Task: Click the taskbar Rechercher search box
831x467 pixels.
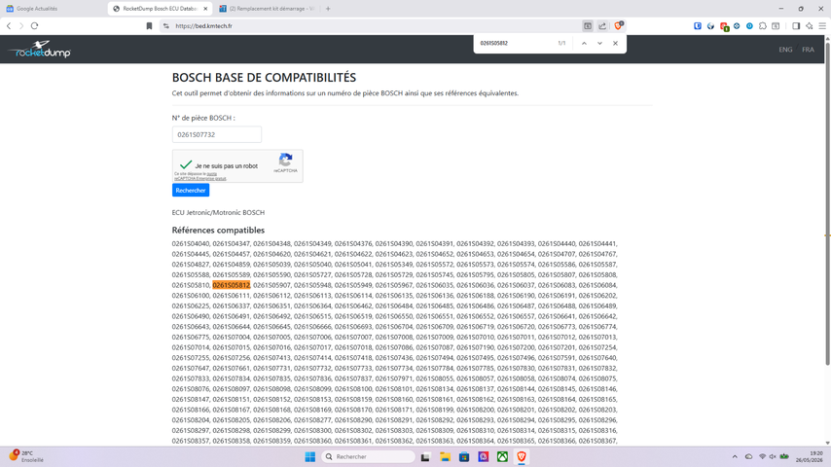Action: point(369,456)
